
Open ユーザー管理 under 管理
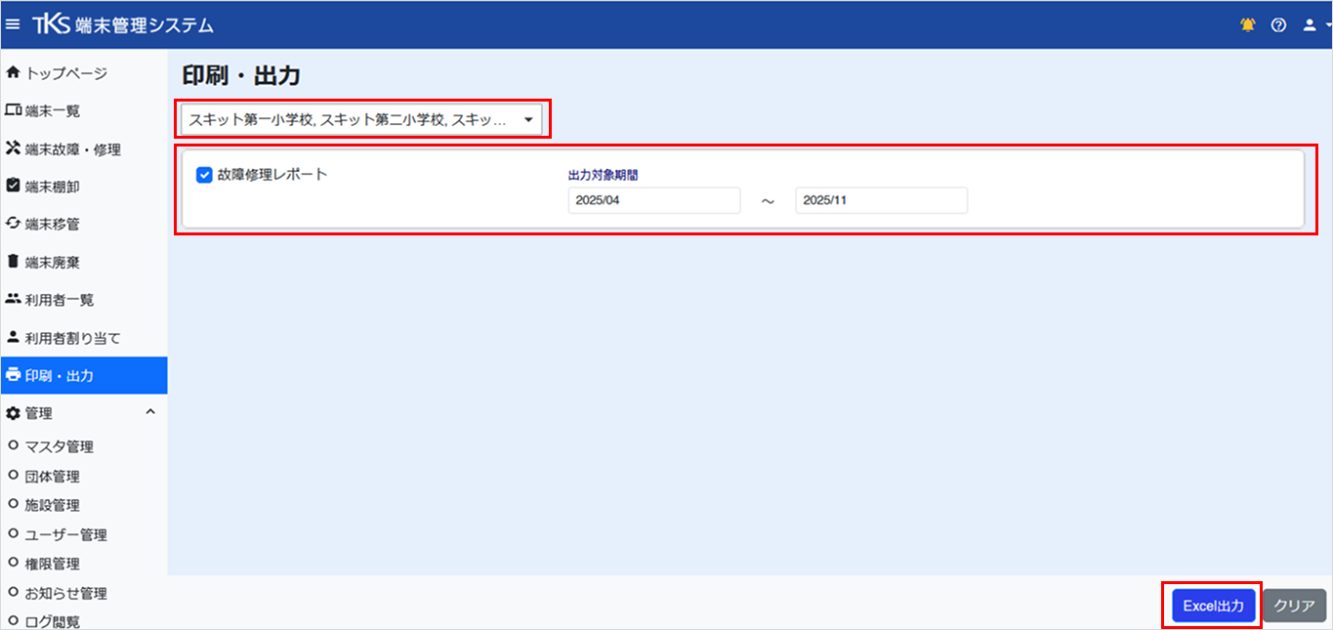tap(65, 534)
